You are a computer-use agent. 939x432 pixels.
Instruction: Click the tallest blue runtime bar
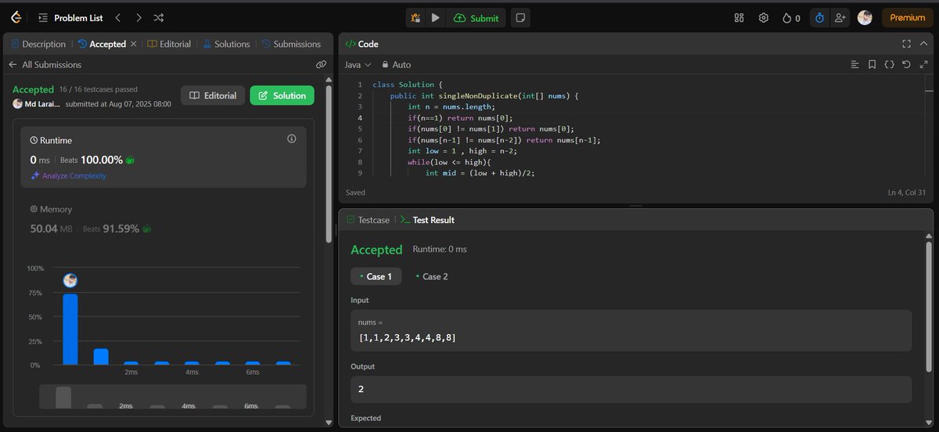coord(70,329)
